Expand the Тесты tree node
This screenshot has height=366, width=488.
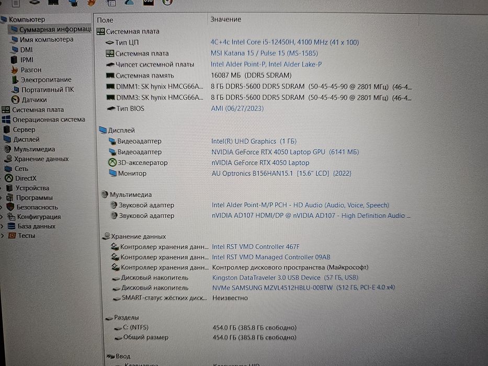coord(3,236)
